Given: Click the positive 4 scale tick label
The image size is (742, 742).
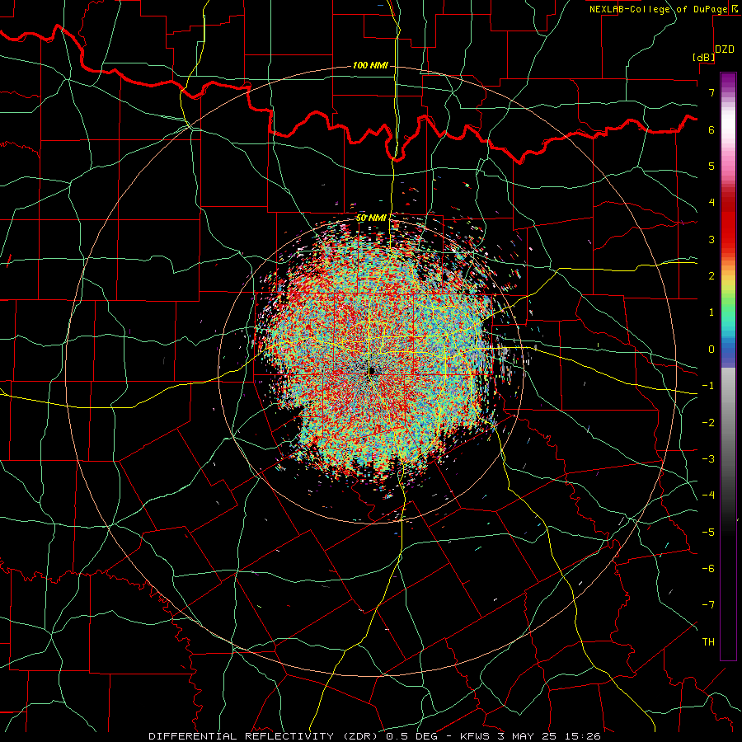Looking at the screenshot, I should pyautogui.click(x=711, y=203).
